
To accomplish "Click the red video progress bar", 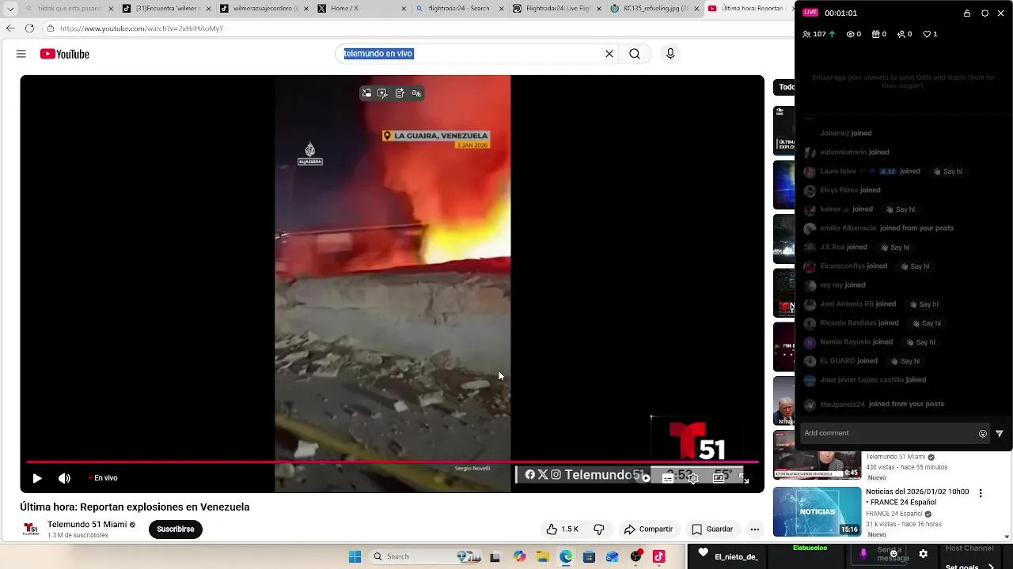I will coord(393,462).
